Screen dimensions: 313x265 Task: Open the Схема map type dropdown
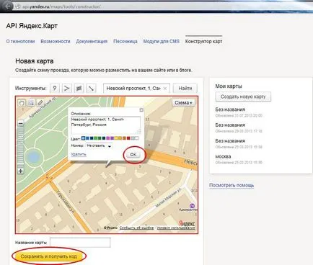[x=183, y=103]
